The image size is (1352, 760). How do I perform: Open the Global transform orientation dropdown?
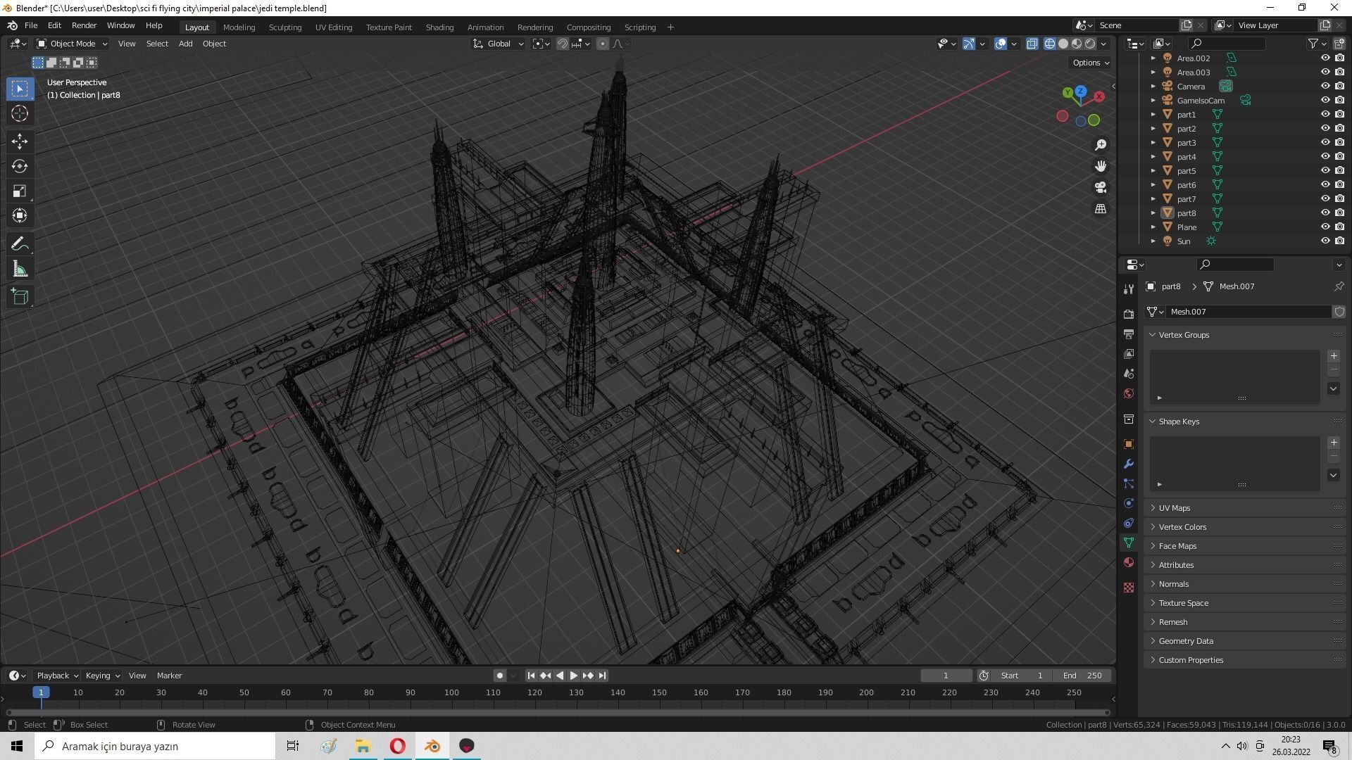(x=499, y=44)
